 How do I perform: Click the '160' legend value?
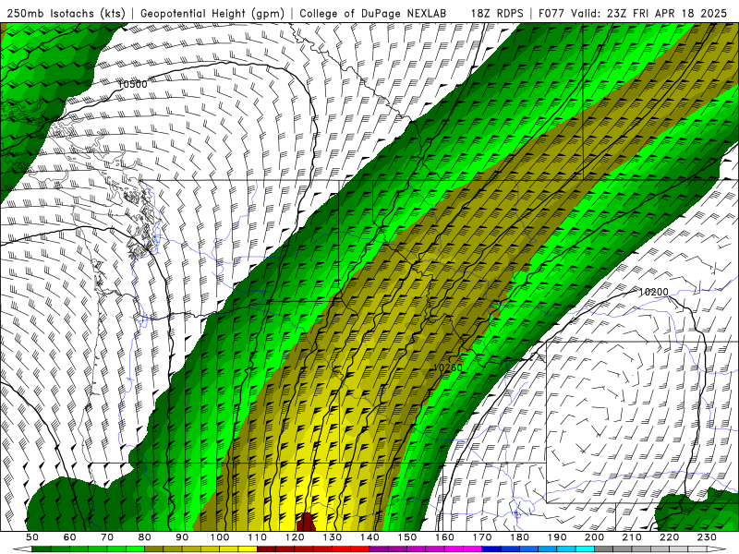(444, 537)
